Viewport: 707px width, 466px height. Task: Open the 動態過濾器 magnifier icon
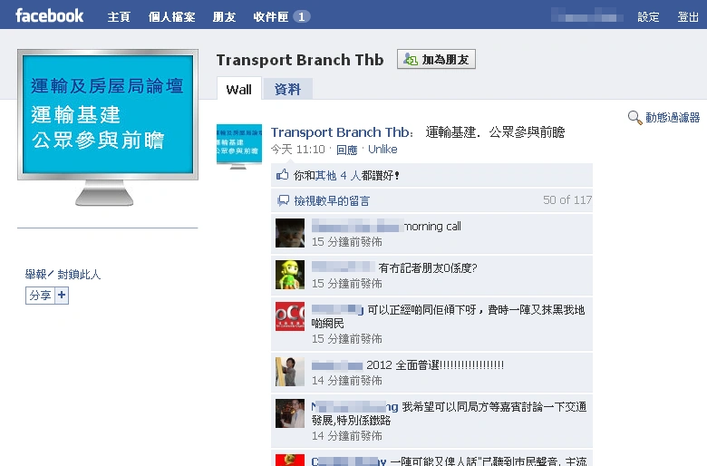coord(634,118)
